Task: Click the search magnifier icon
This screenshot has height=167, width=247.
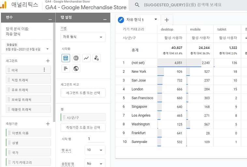Action: click(137, 5)
